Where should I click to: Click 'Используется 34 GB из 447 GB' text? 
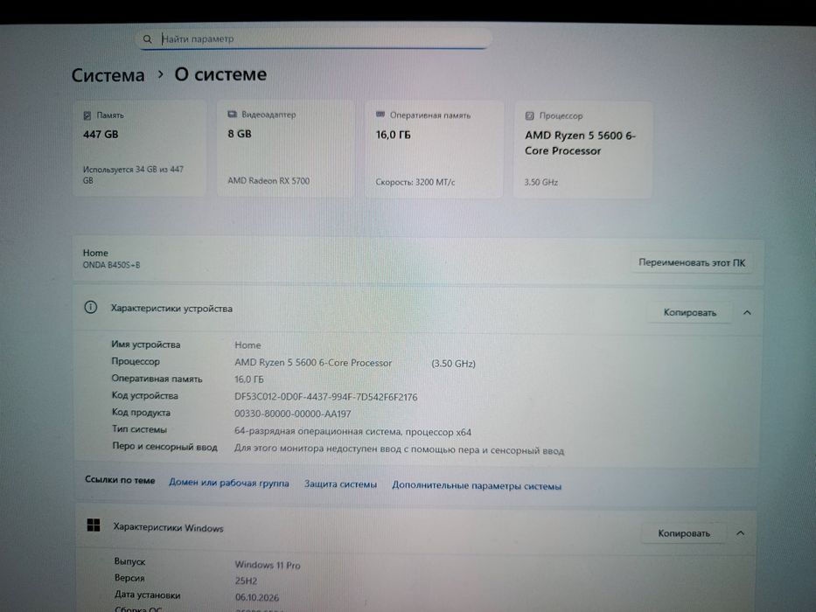click(x=133, y=175)
